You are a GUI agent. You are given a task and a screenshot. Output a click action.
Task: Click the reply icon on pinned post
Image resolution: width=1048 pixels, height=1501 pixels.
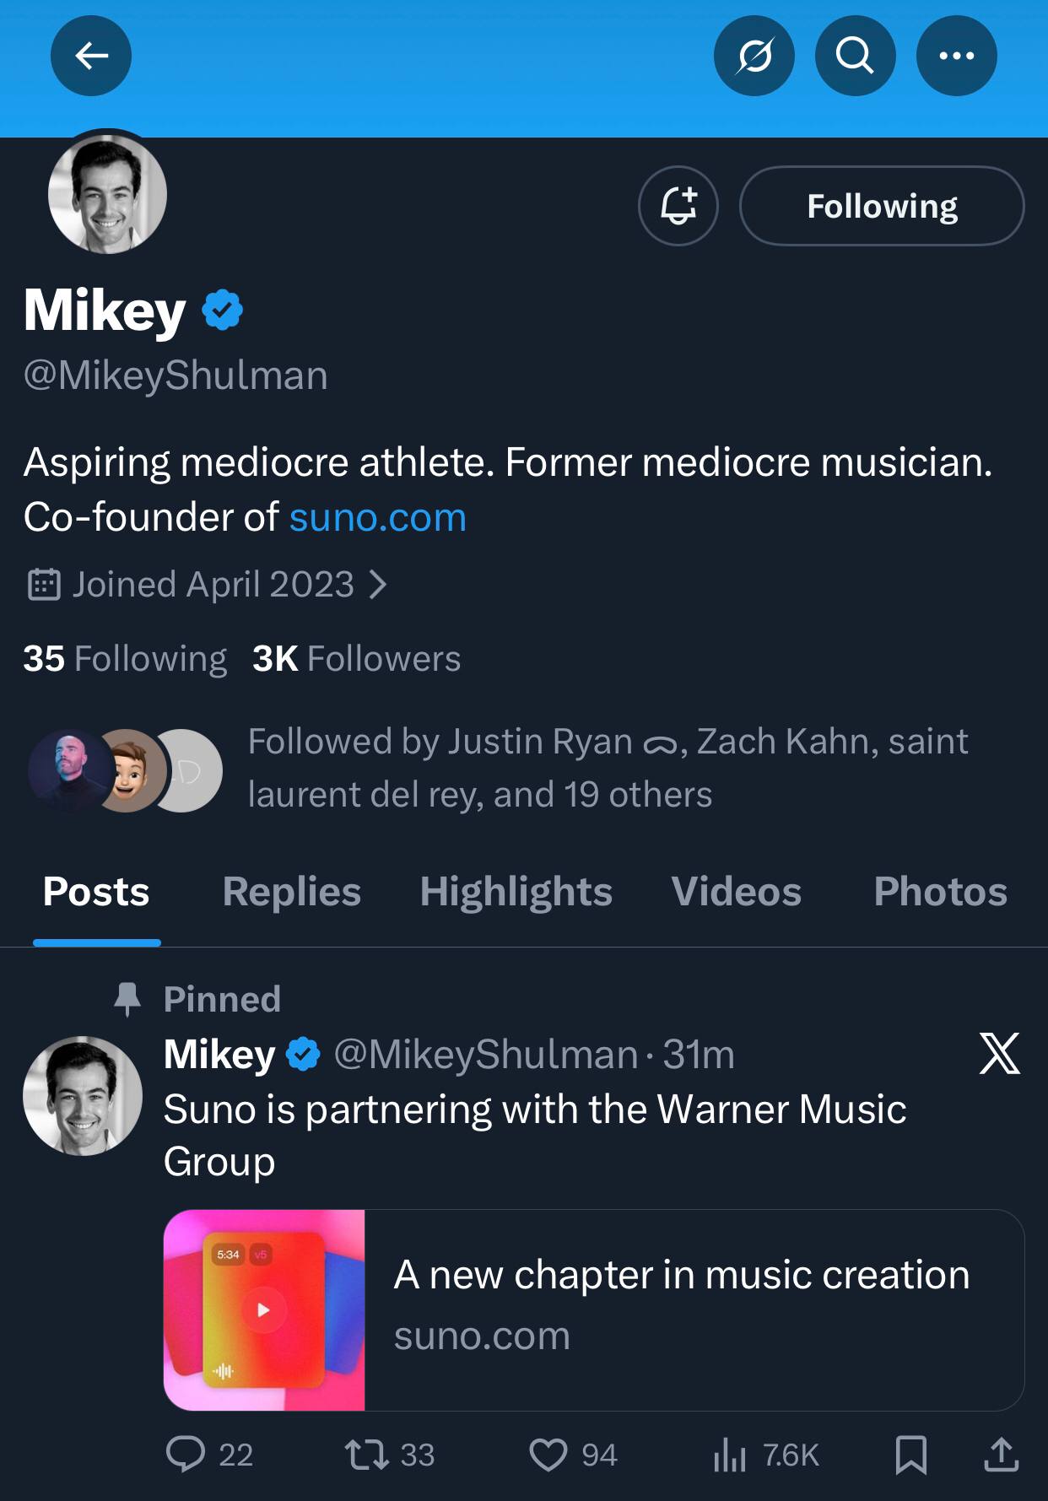coord(186,1454)
